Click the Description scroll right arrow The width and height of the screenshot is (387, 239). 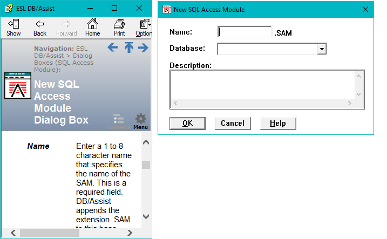coord(349,104)
